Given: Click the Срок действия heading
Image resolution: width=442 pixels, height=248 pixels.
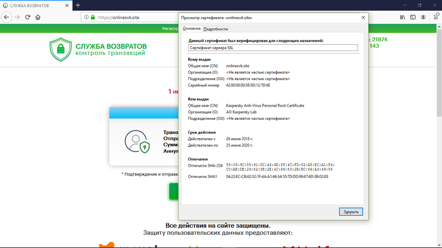Looking at the screenshot, I should click(202, 132).
